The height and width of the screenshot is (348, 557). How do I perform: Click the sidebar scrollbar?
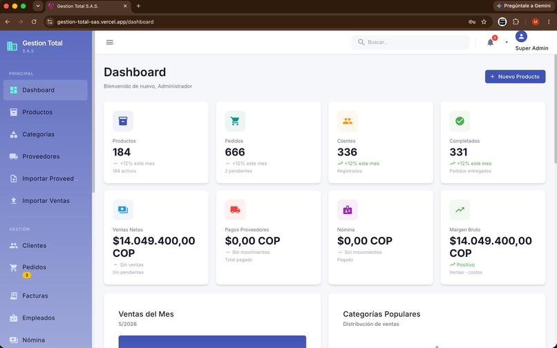pyautogui.click(x=93, y=112)
